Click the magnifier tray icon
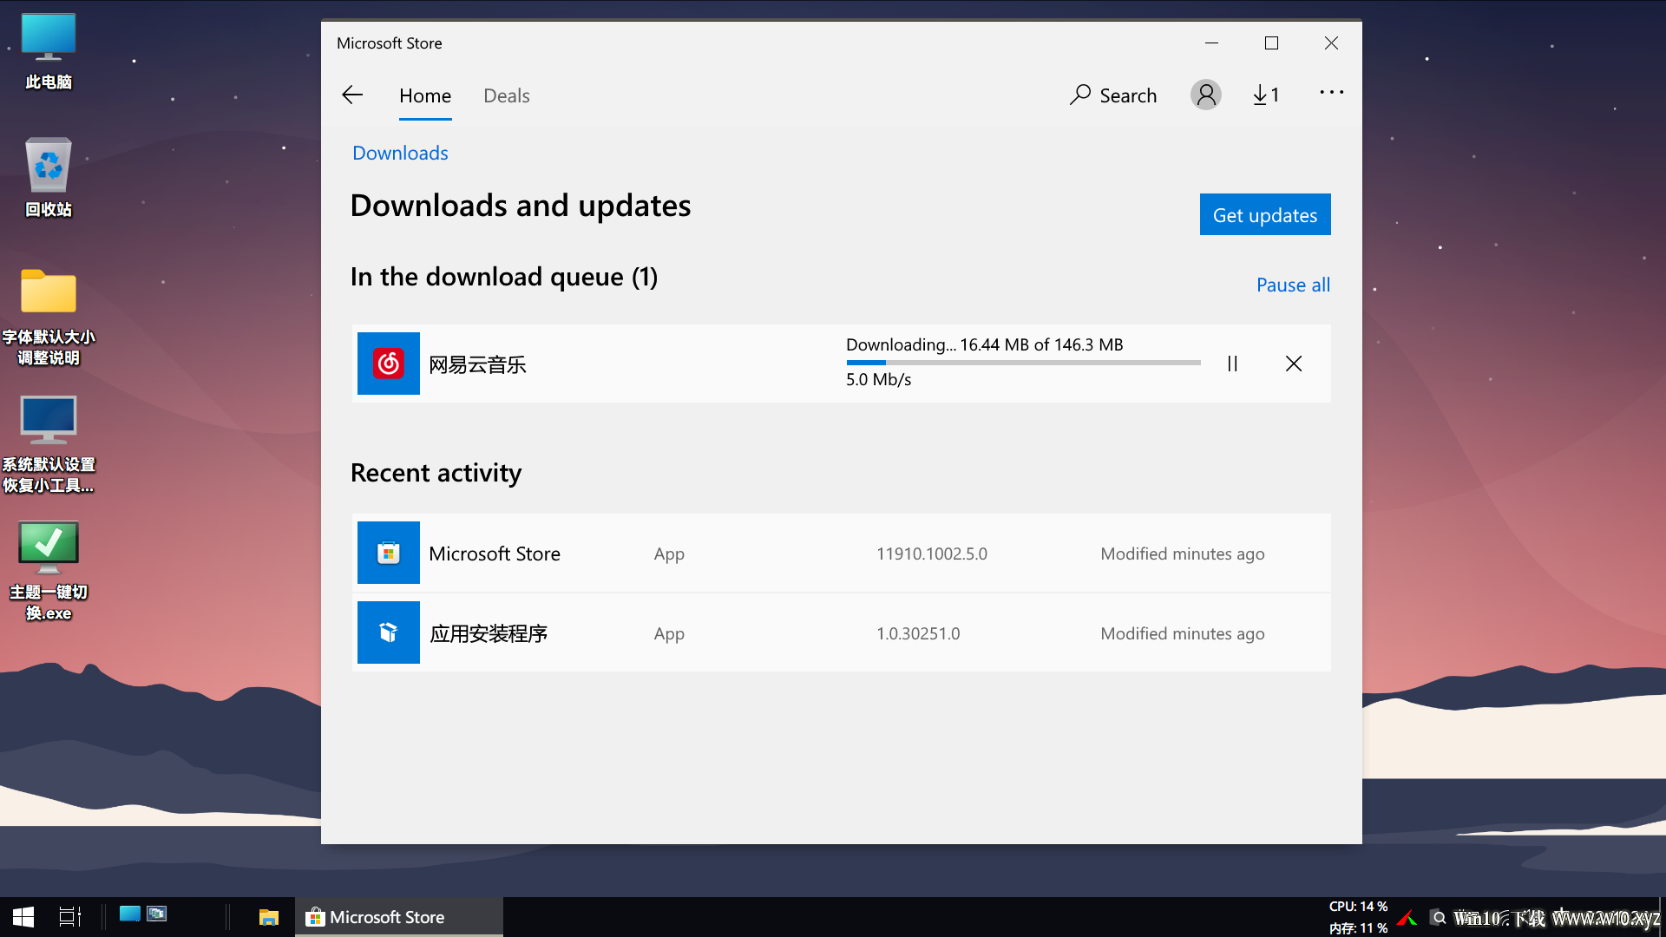This screenshot has width=1666, height=937. 1439,918
